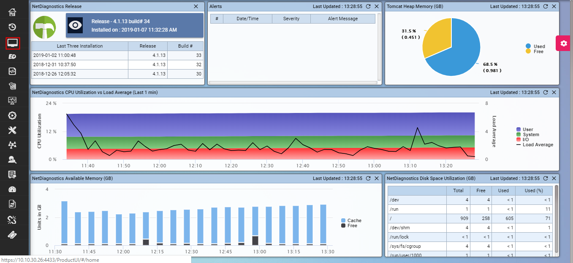Click the eye icon in release banner
Image resolution: width=573 pixels, height=263 pixels.
[x=75, y=25]
